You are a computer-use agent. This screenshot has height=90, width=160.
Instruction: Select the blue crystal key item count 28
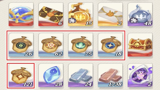click(x=51, y=75)
